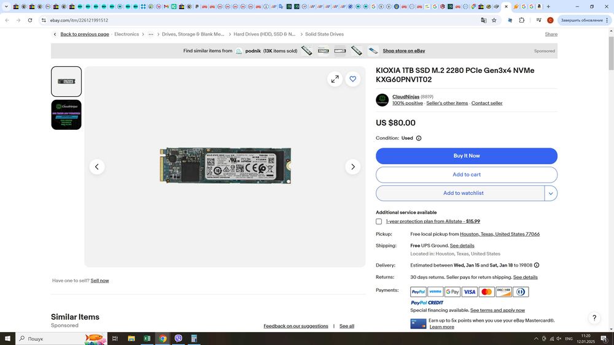Click Add to cart button
Image resolution: width=614 pixels, height=345 pixels.
point(467,175)
